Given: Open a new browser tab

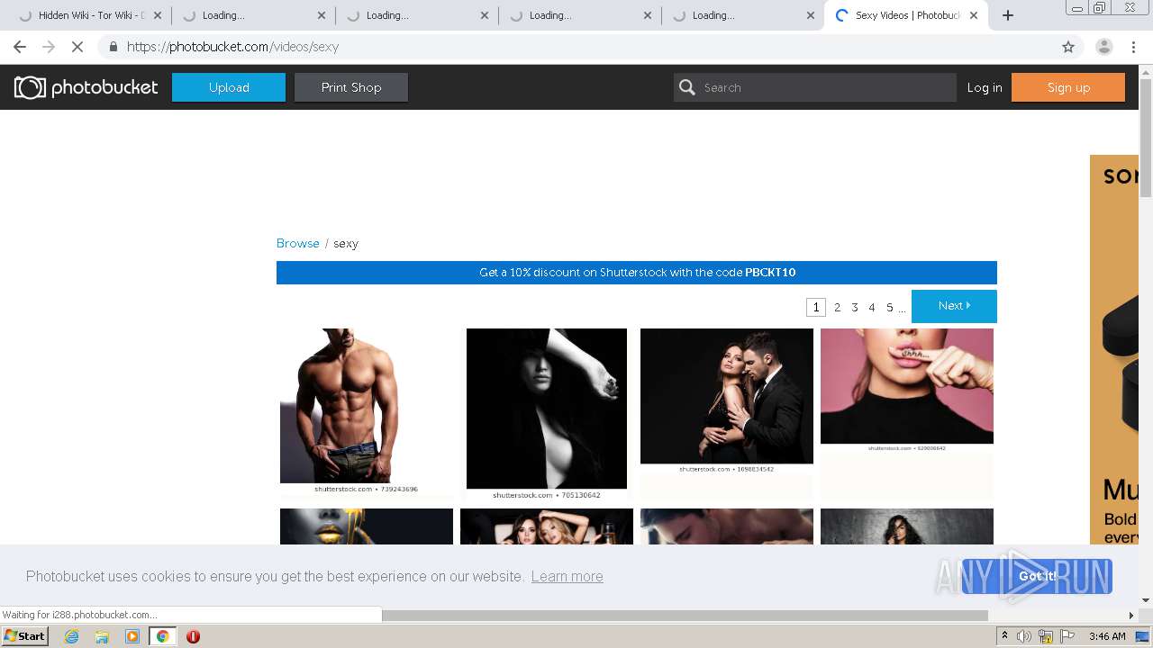Looking at the screenshot, I should coord(1008,15).
